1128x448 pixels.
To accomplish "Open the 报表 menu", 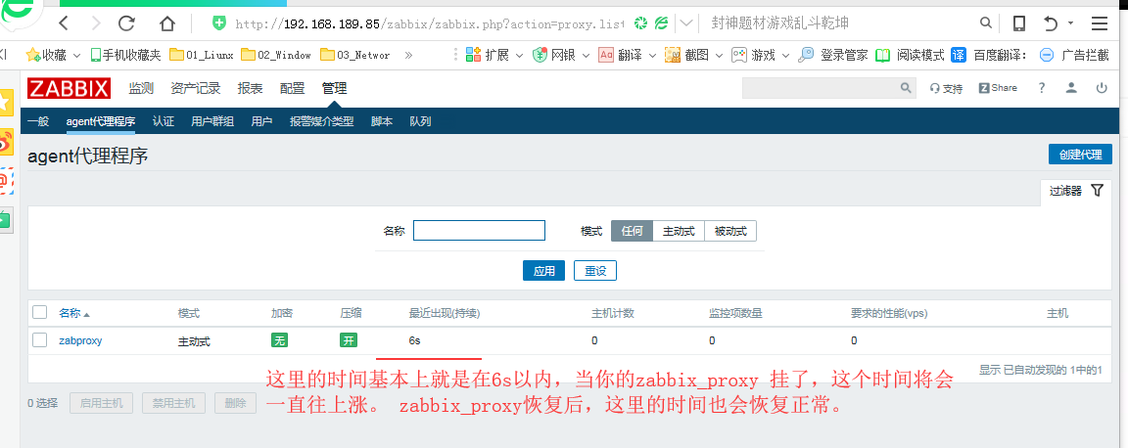I will click(251, 88).
